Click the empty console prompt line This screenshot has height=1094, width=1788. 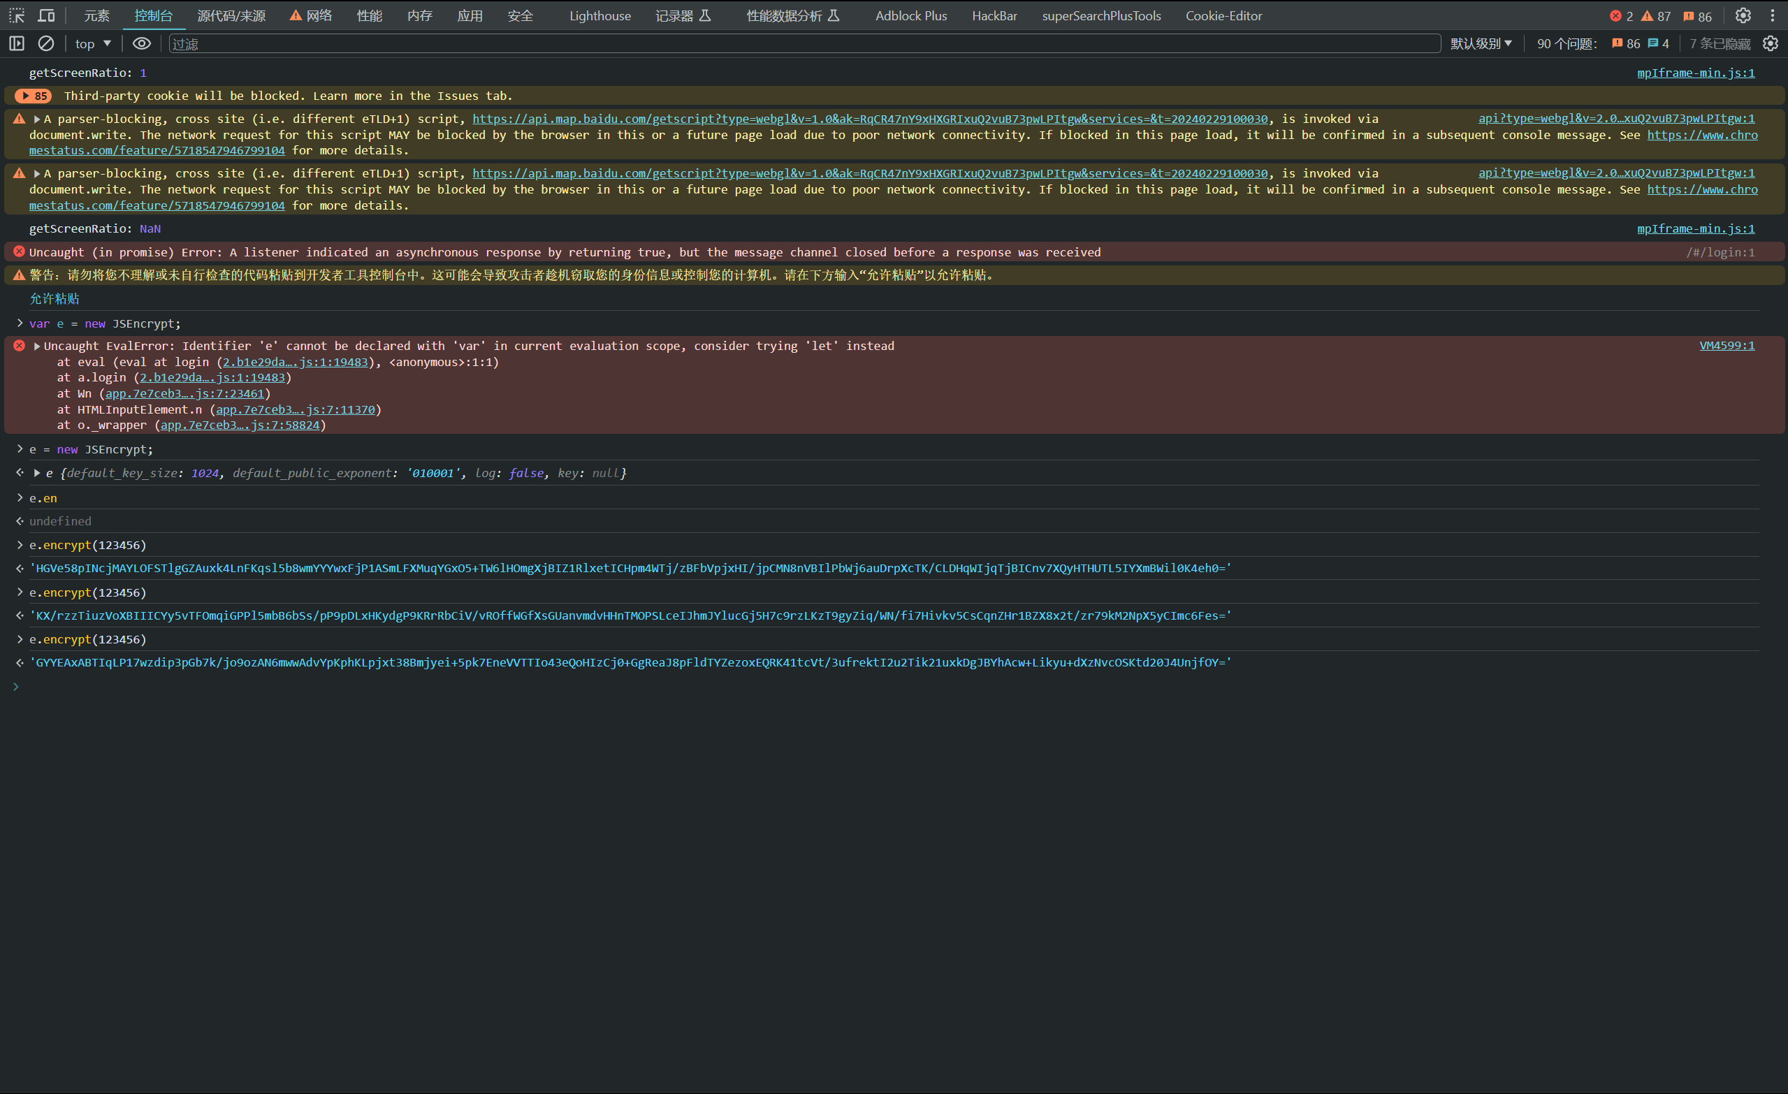click(x=892, y=686)
